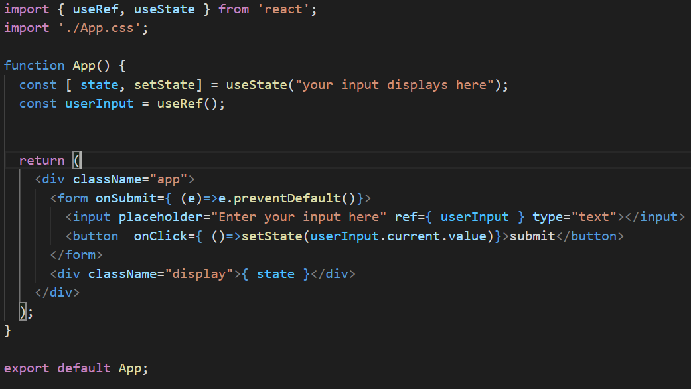
Task: Click className="app" string value
Action: pyautogui.click(x=169, y=180)
